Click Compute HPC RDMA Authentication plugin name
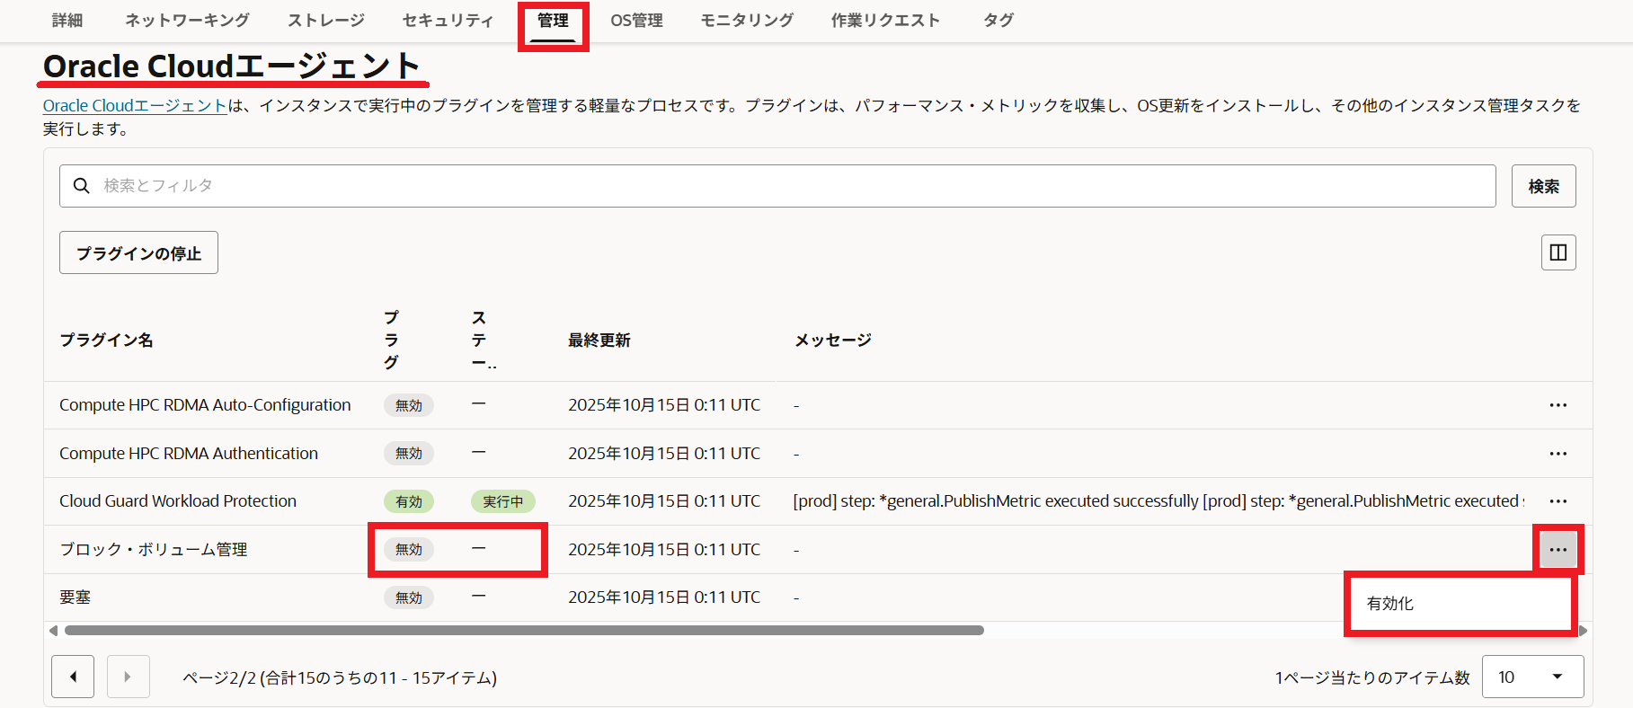The image size is (1633, 708). pos(189,454)
